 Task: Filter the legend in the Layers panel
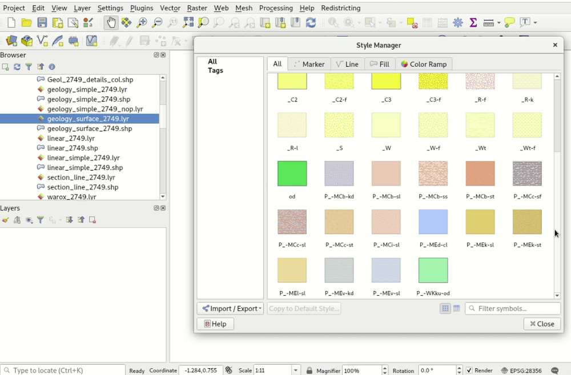(40, 220)
